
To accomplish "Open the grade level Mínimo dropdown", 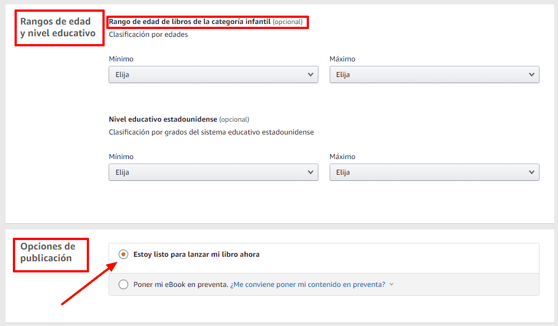I will [214, 172].
